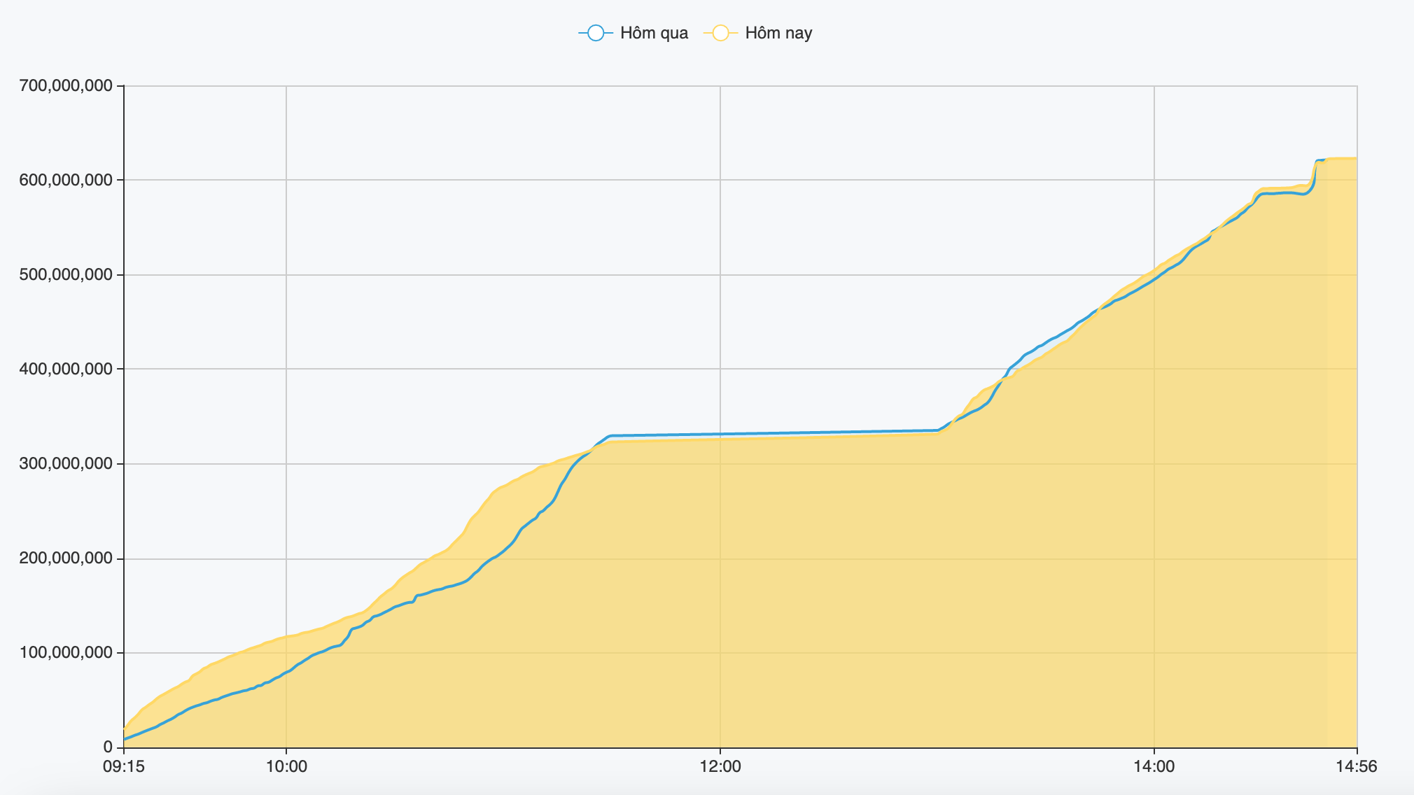This screenshot has width=1414, height=795.
Task: Click the 12:00 x-axis time label
Action: click(x=720, y=766)
